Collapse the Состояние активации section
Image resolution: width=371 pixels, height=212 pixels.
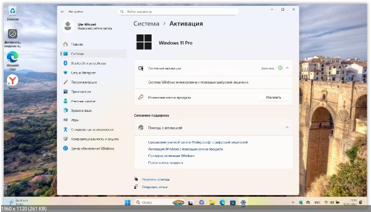(287, 68)
